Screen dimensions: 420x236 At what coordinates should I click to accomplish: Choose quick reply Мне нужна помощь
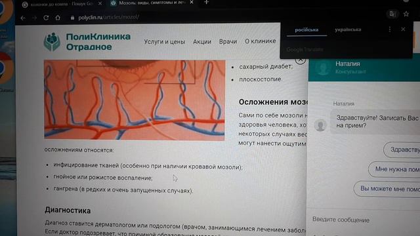pyautogui.click(x=394, y=169)
